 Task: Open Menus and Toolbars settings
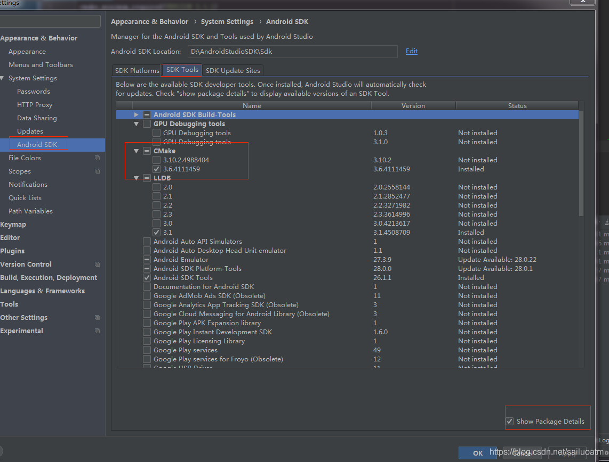click(x=41, y=65)
